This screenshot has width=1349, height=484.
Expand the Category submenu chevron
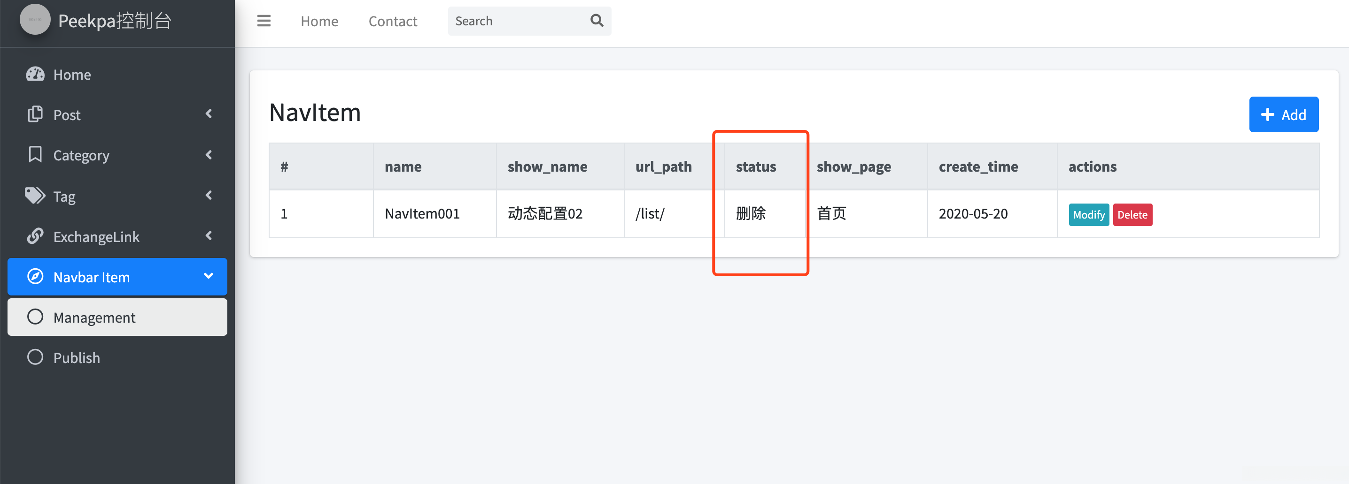coord(209,155)
